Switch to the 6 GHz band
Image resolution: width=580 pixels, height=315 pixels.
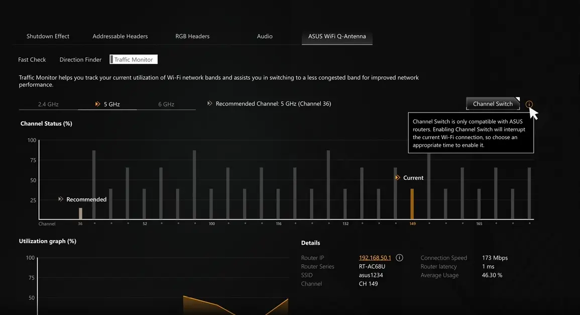click(x=166, y=104)
